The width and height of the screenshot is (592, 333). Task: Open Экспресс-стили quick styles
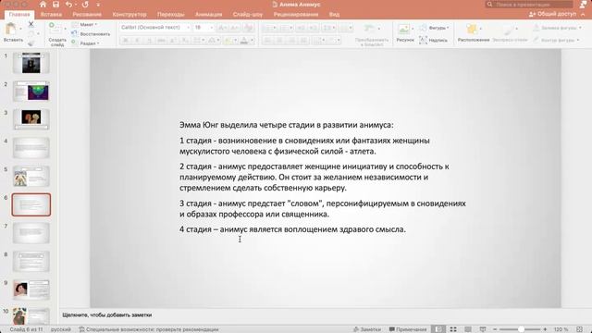(x=510, y=32)
